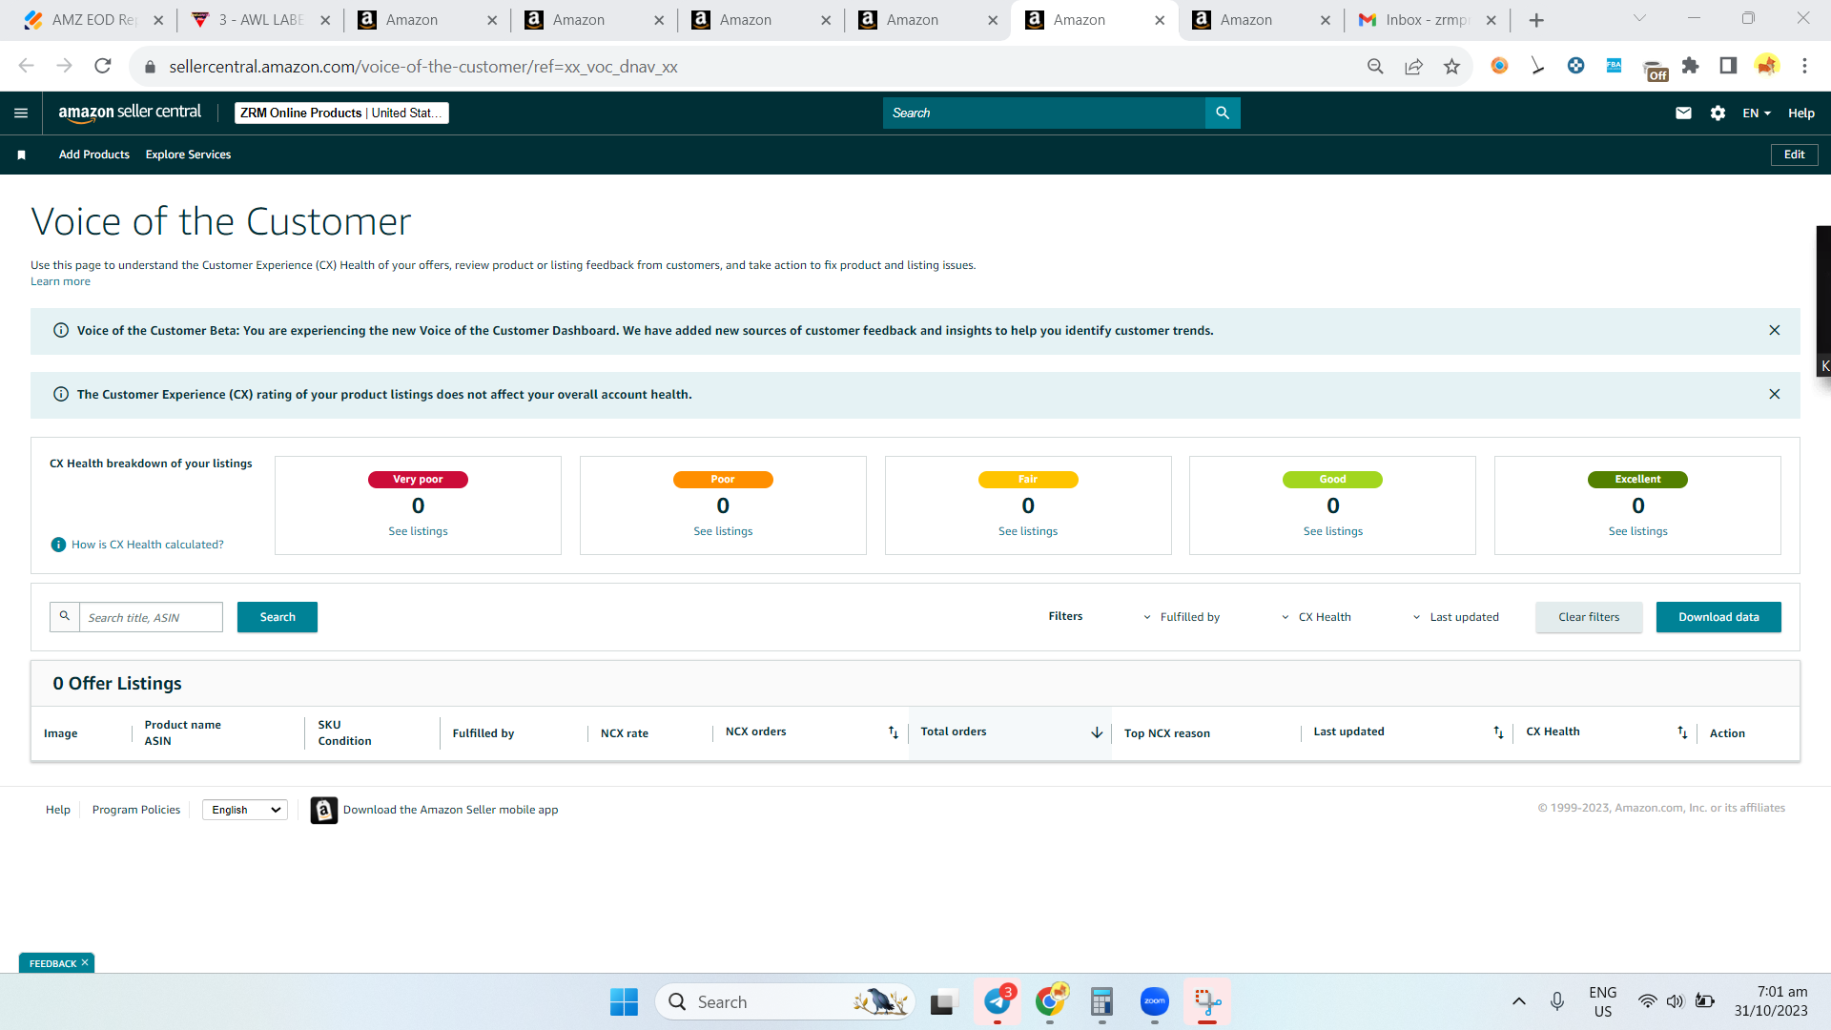
Task: Click the Snipping Tool taskbar icon
Action: 1207,1001
